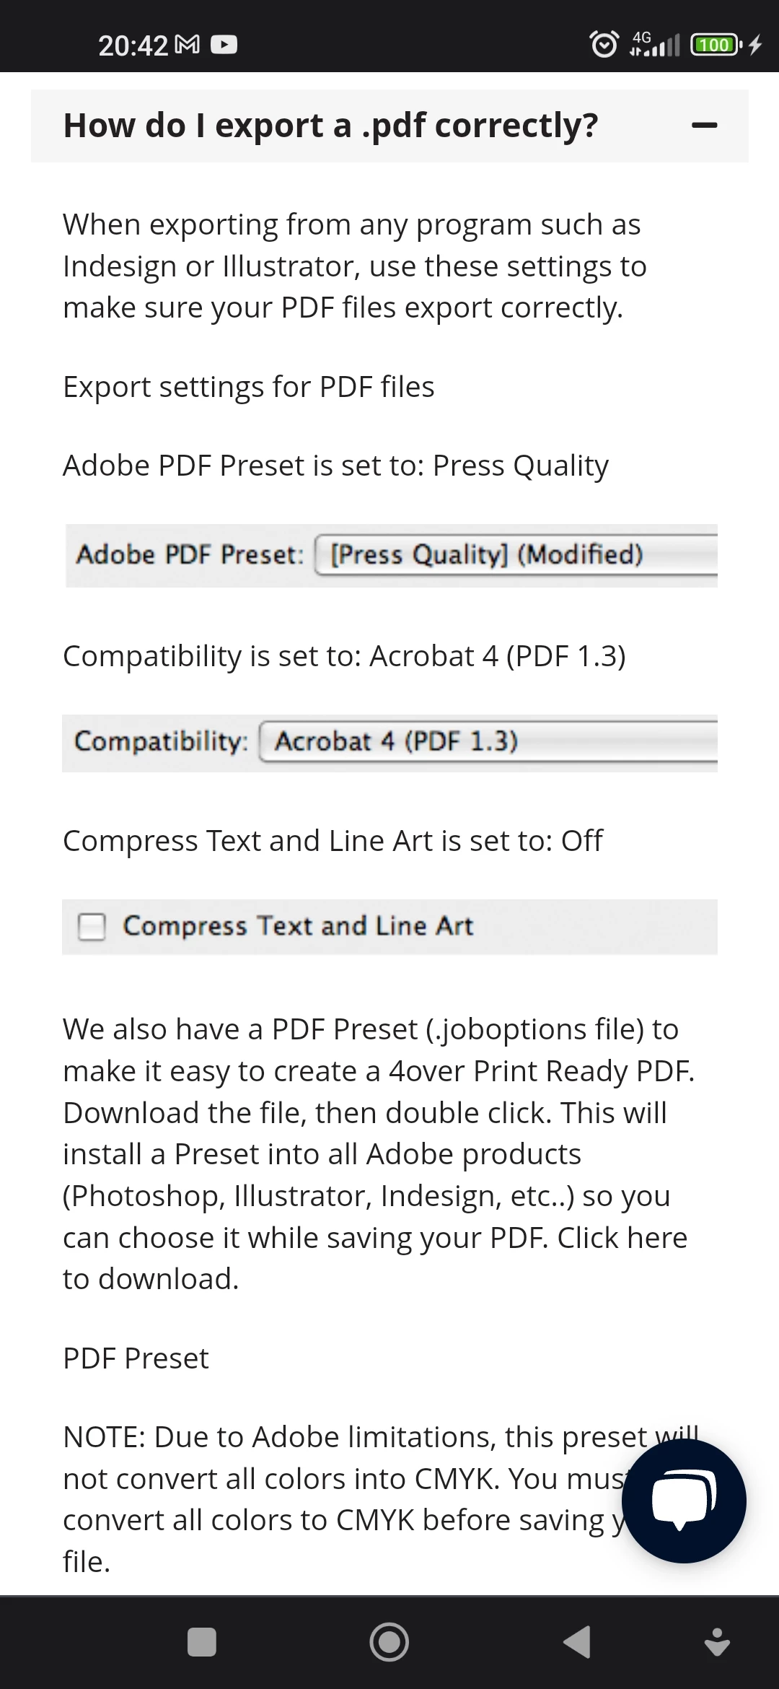Open the live chat bubble icon
Image resolution: width=779 pixels, height=1689 pixels.
pos(684,1501)
